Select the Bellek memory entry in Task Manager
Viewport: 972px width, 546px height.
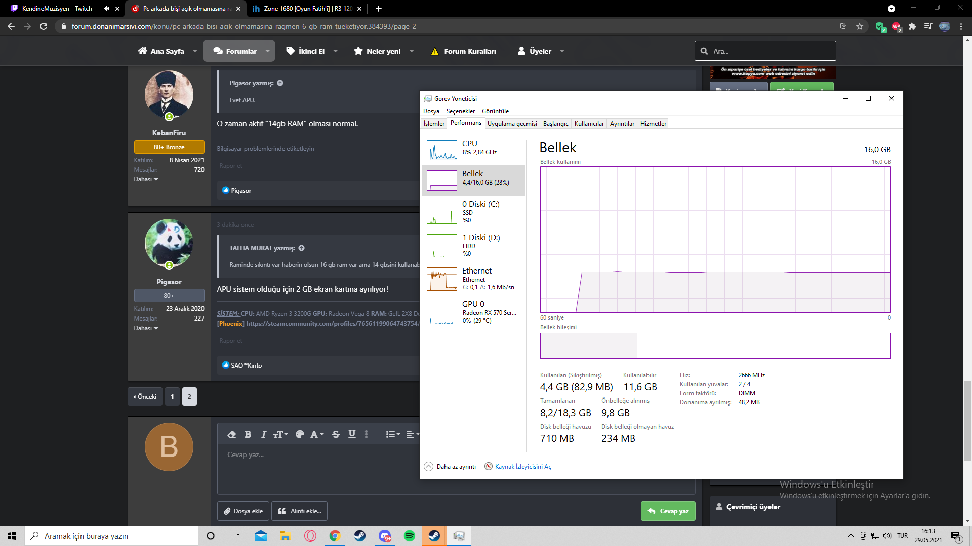[473, 180]
